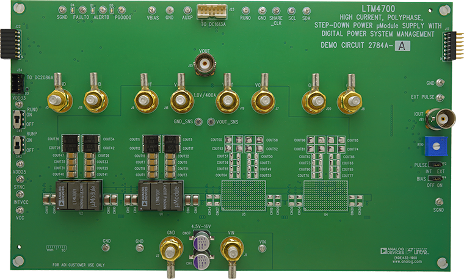Click the VOUT_SNS sense turret

click(211, 121)
